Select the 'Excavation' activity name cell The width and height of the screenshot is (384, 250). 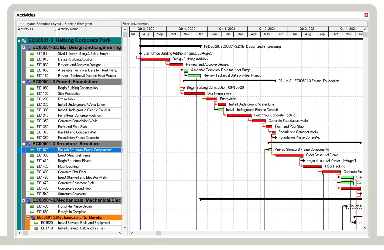click(x=89, y=99)
